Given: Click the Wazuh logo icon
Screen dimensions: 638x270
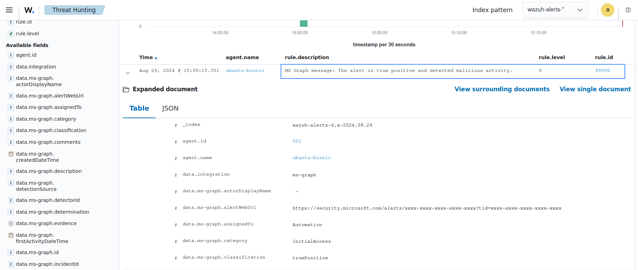Looking at the screenshot, I should pyautogui.click(x=29, y=10).
